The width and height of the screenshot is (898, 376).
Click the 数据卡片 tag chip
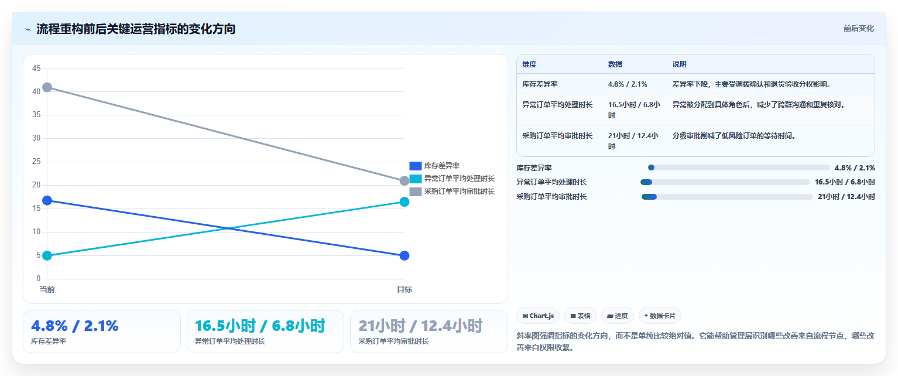coord(660,316)
